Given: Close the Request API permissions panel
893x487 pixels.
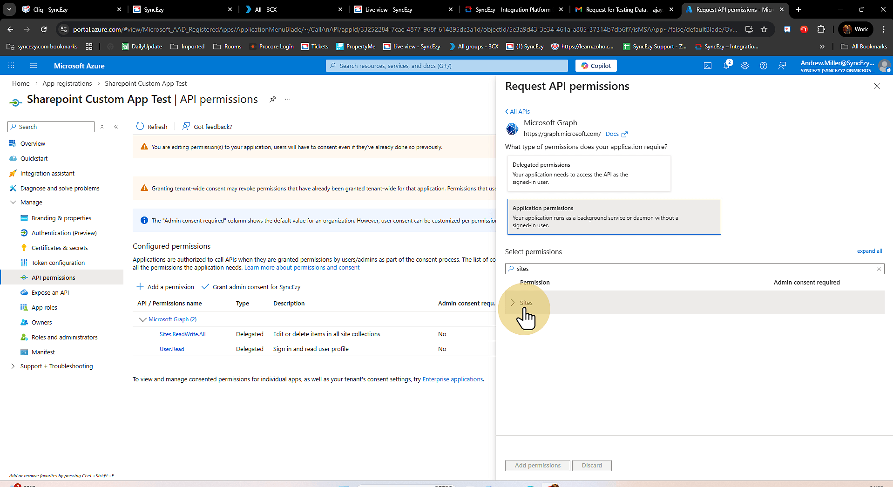Looking at the screenshot, I should (877, 86).
